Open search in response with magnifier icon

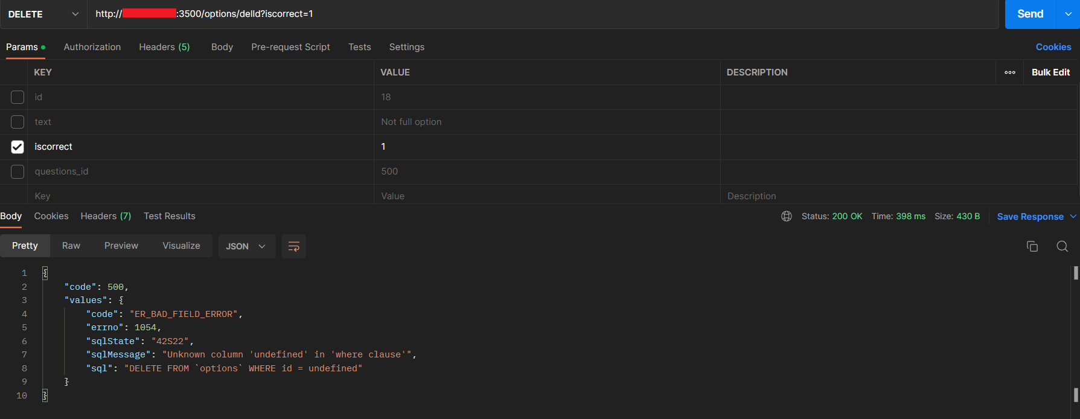[x=1062, y=246]
